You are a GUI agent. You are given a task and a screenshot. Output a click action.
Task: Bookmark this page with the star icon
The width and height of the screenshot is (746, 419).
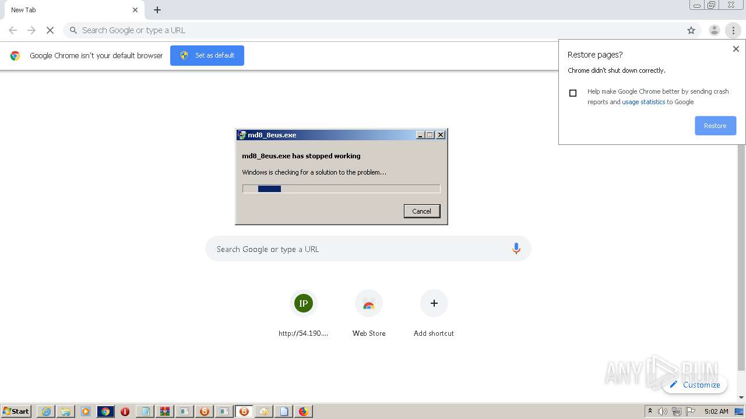coord(691,30)
